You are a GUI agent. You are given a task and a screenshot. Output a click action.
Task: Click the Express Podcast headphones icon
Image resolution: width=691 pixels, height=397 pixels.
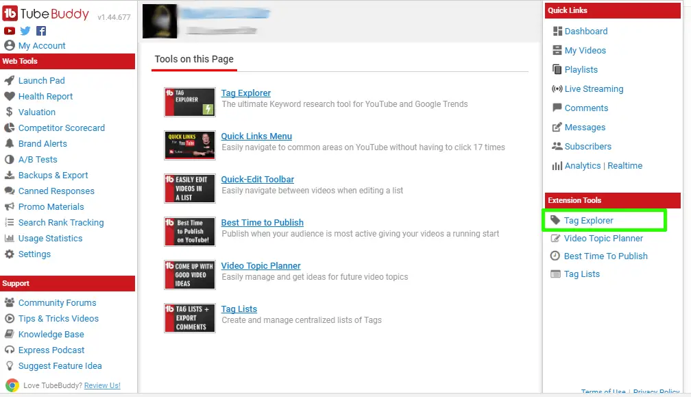click(10, 350)
